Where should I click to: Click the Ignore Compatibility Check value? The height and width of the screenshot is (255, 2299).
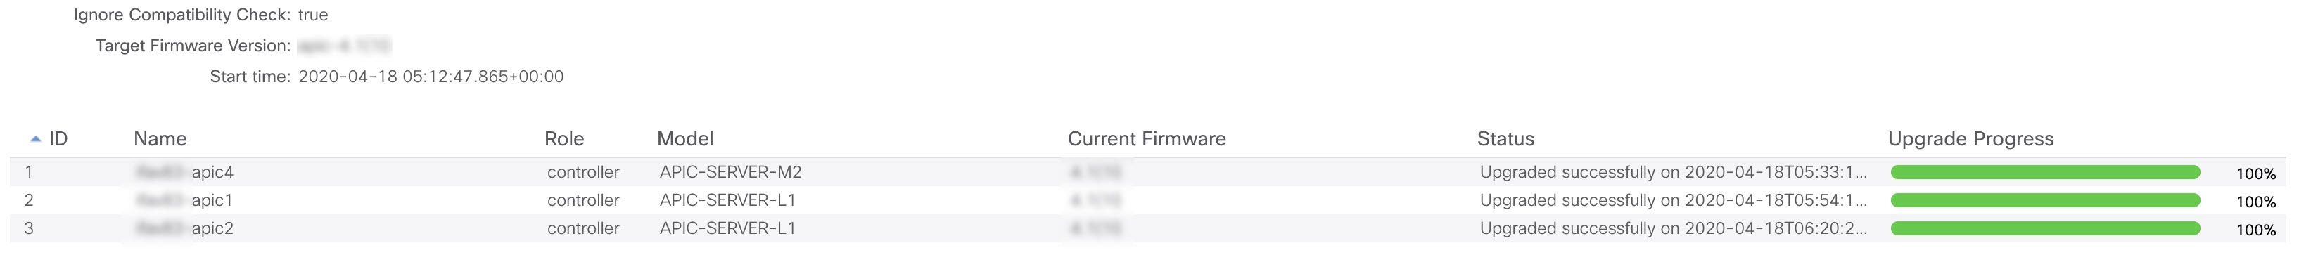[313, 15]
